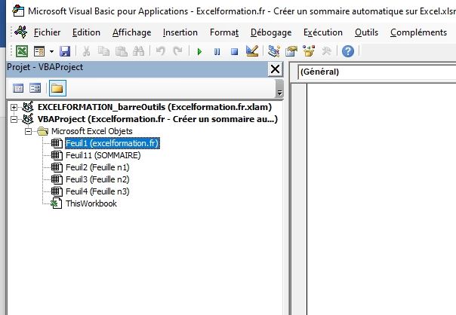Image resolution: width=456 pixels, height=315 pixels.
Task: Open Project Explorer toolbar icon
Action: pyautogui.click(x=273, y=51)
